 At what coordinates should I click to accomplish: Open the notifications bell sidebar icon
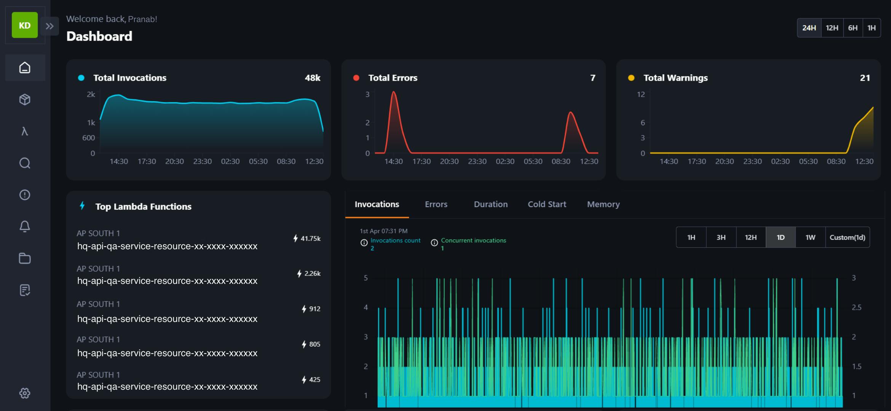pos(25,226)
